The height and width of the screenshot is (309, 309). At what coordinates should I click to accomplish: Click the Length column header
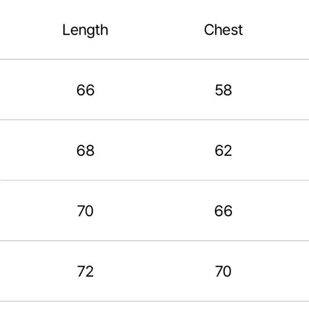coord(85,30)
